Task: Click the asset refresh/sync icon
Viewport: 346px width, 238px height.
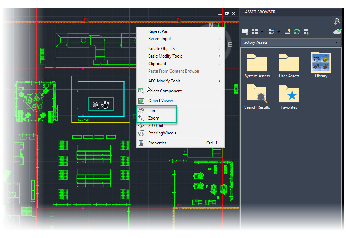Action: (x=297, y=31)
